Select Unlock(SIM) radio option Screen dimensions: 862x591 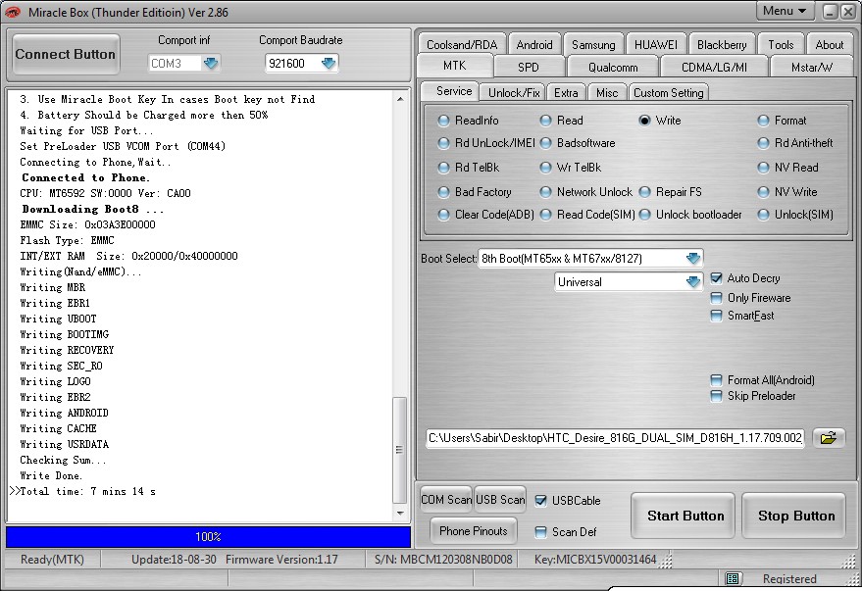763,215
